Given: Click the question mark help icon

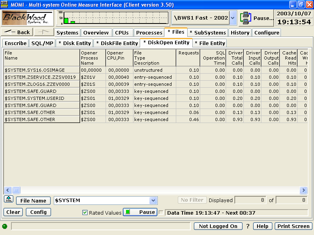Looking at the screenshot, I should 248,226.
